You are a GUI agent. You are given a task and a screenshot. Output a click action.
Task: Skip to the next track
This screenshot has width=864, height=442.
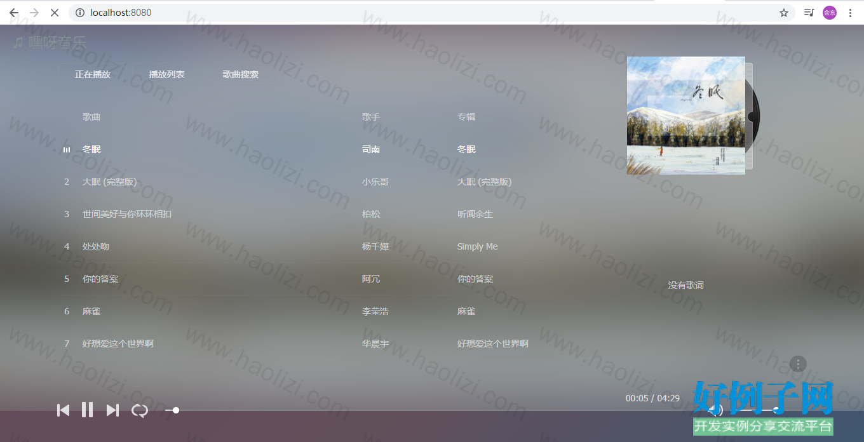point(112,410)
